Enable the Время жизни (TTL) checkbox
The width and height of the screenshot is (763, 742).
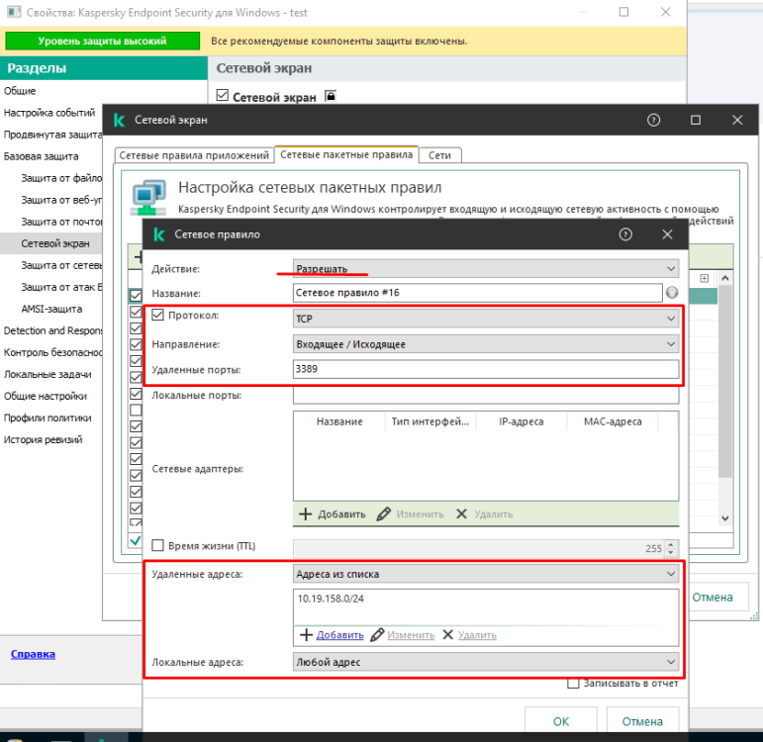click(158, 546)
